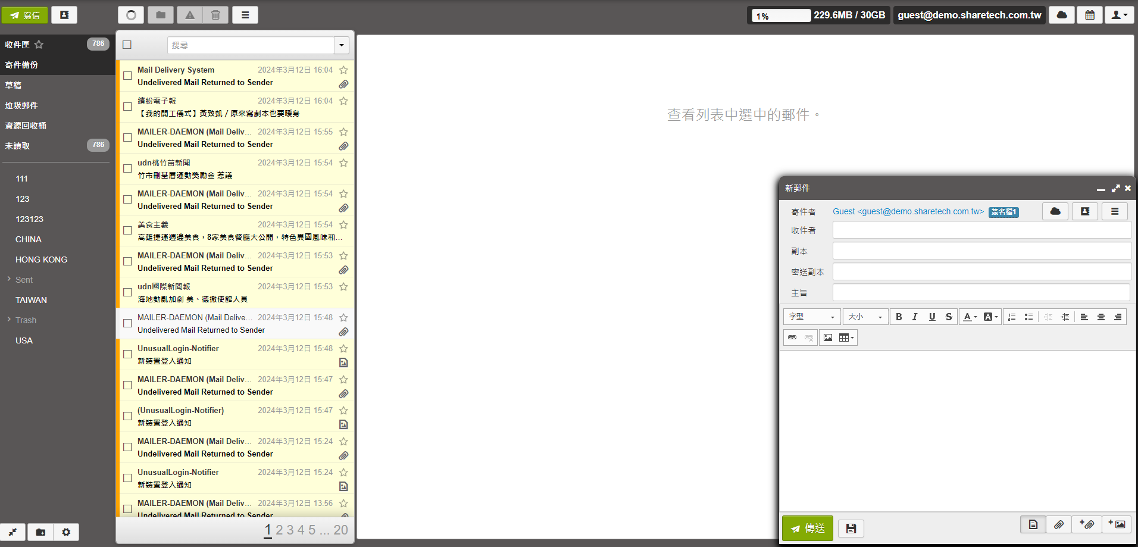Star the 繽紛電子報 email
This screenshot has height=547, width=1138.
343,101
